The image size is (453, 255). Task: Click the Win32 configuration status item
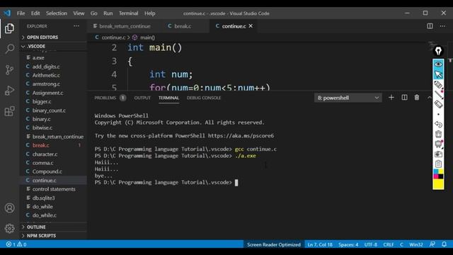point(415,244)
